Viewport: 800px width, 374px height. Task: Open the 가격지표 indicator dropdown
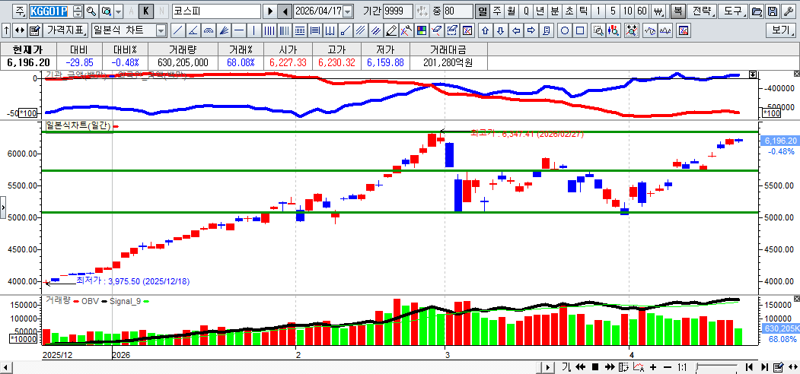[65, 30]
